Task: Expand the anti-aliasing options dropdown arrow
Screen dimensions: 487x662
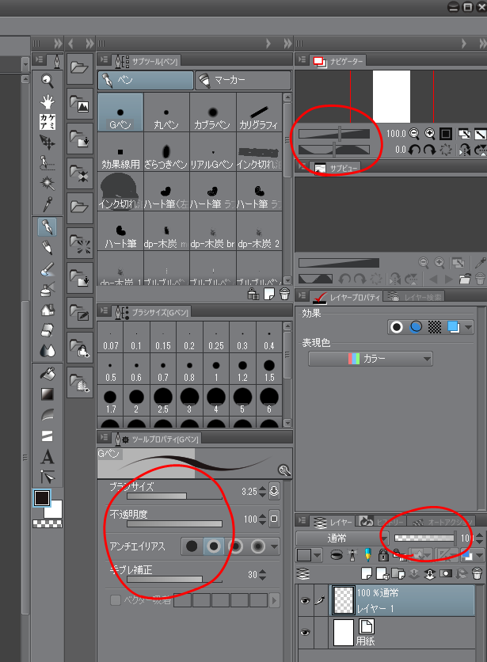Action: (x=275, y=546)
